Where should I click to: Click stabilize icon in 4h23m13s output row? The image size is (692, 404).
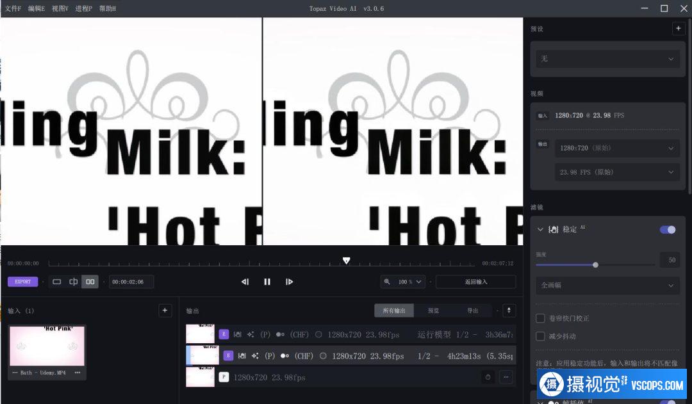(x=242, y=356)
